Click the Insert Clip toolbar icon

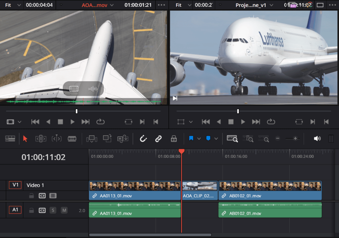[91, 139]
